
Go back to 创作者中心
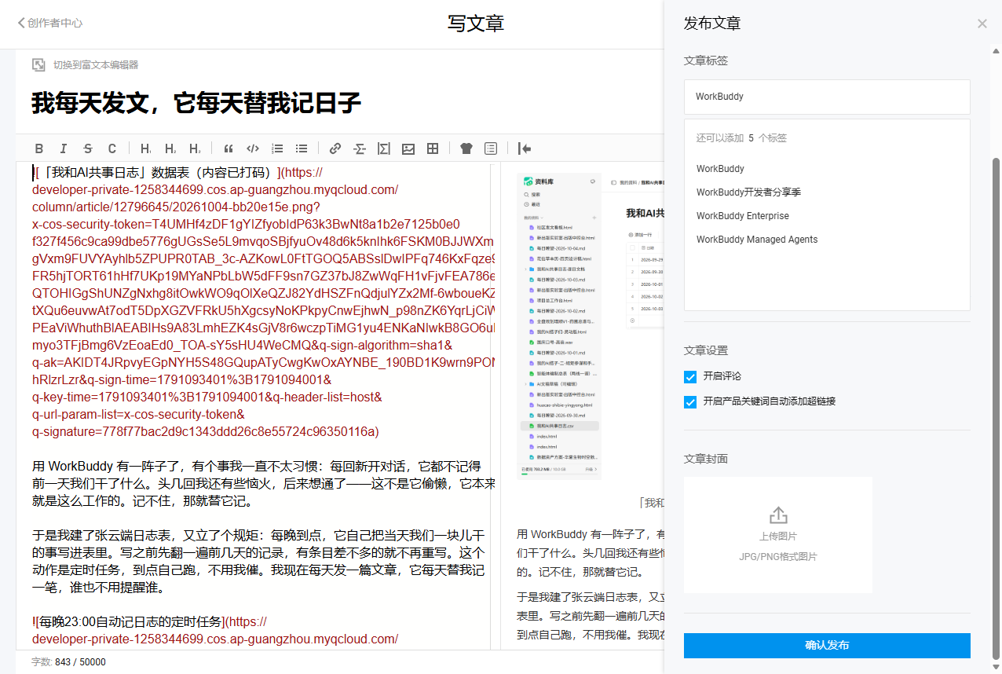(x=50, y=24)
